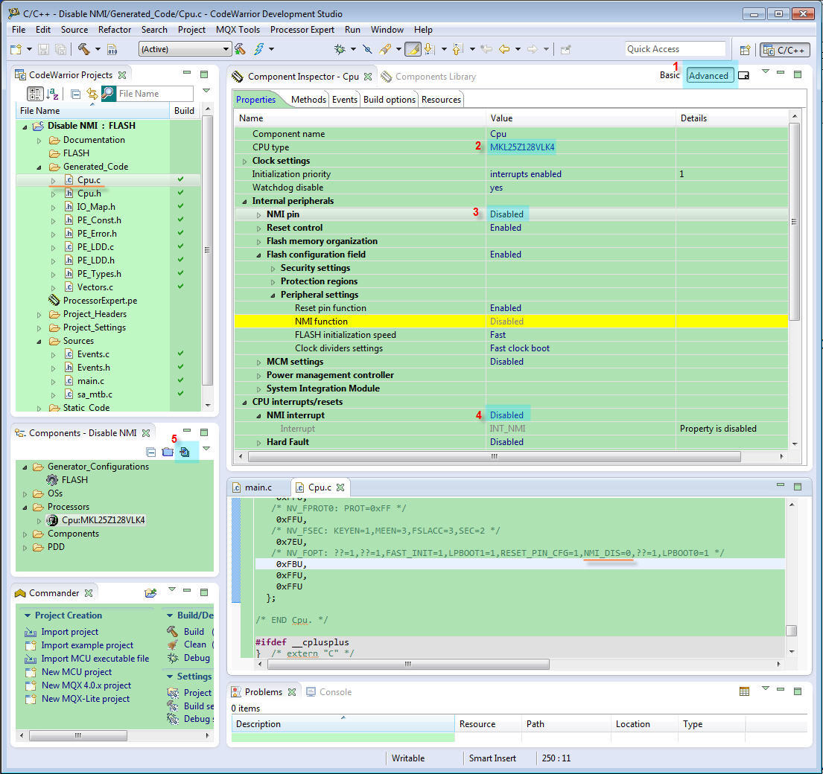823x774 pixels.
Task: Click the Clean broom icon in Commander
Action: point(172,645)
